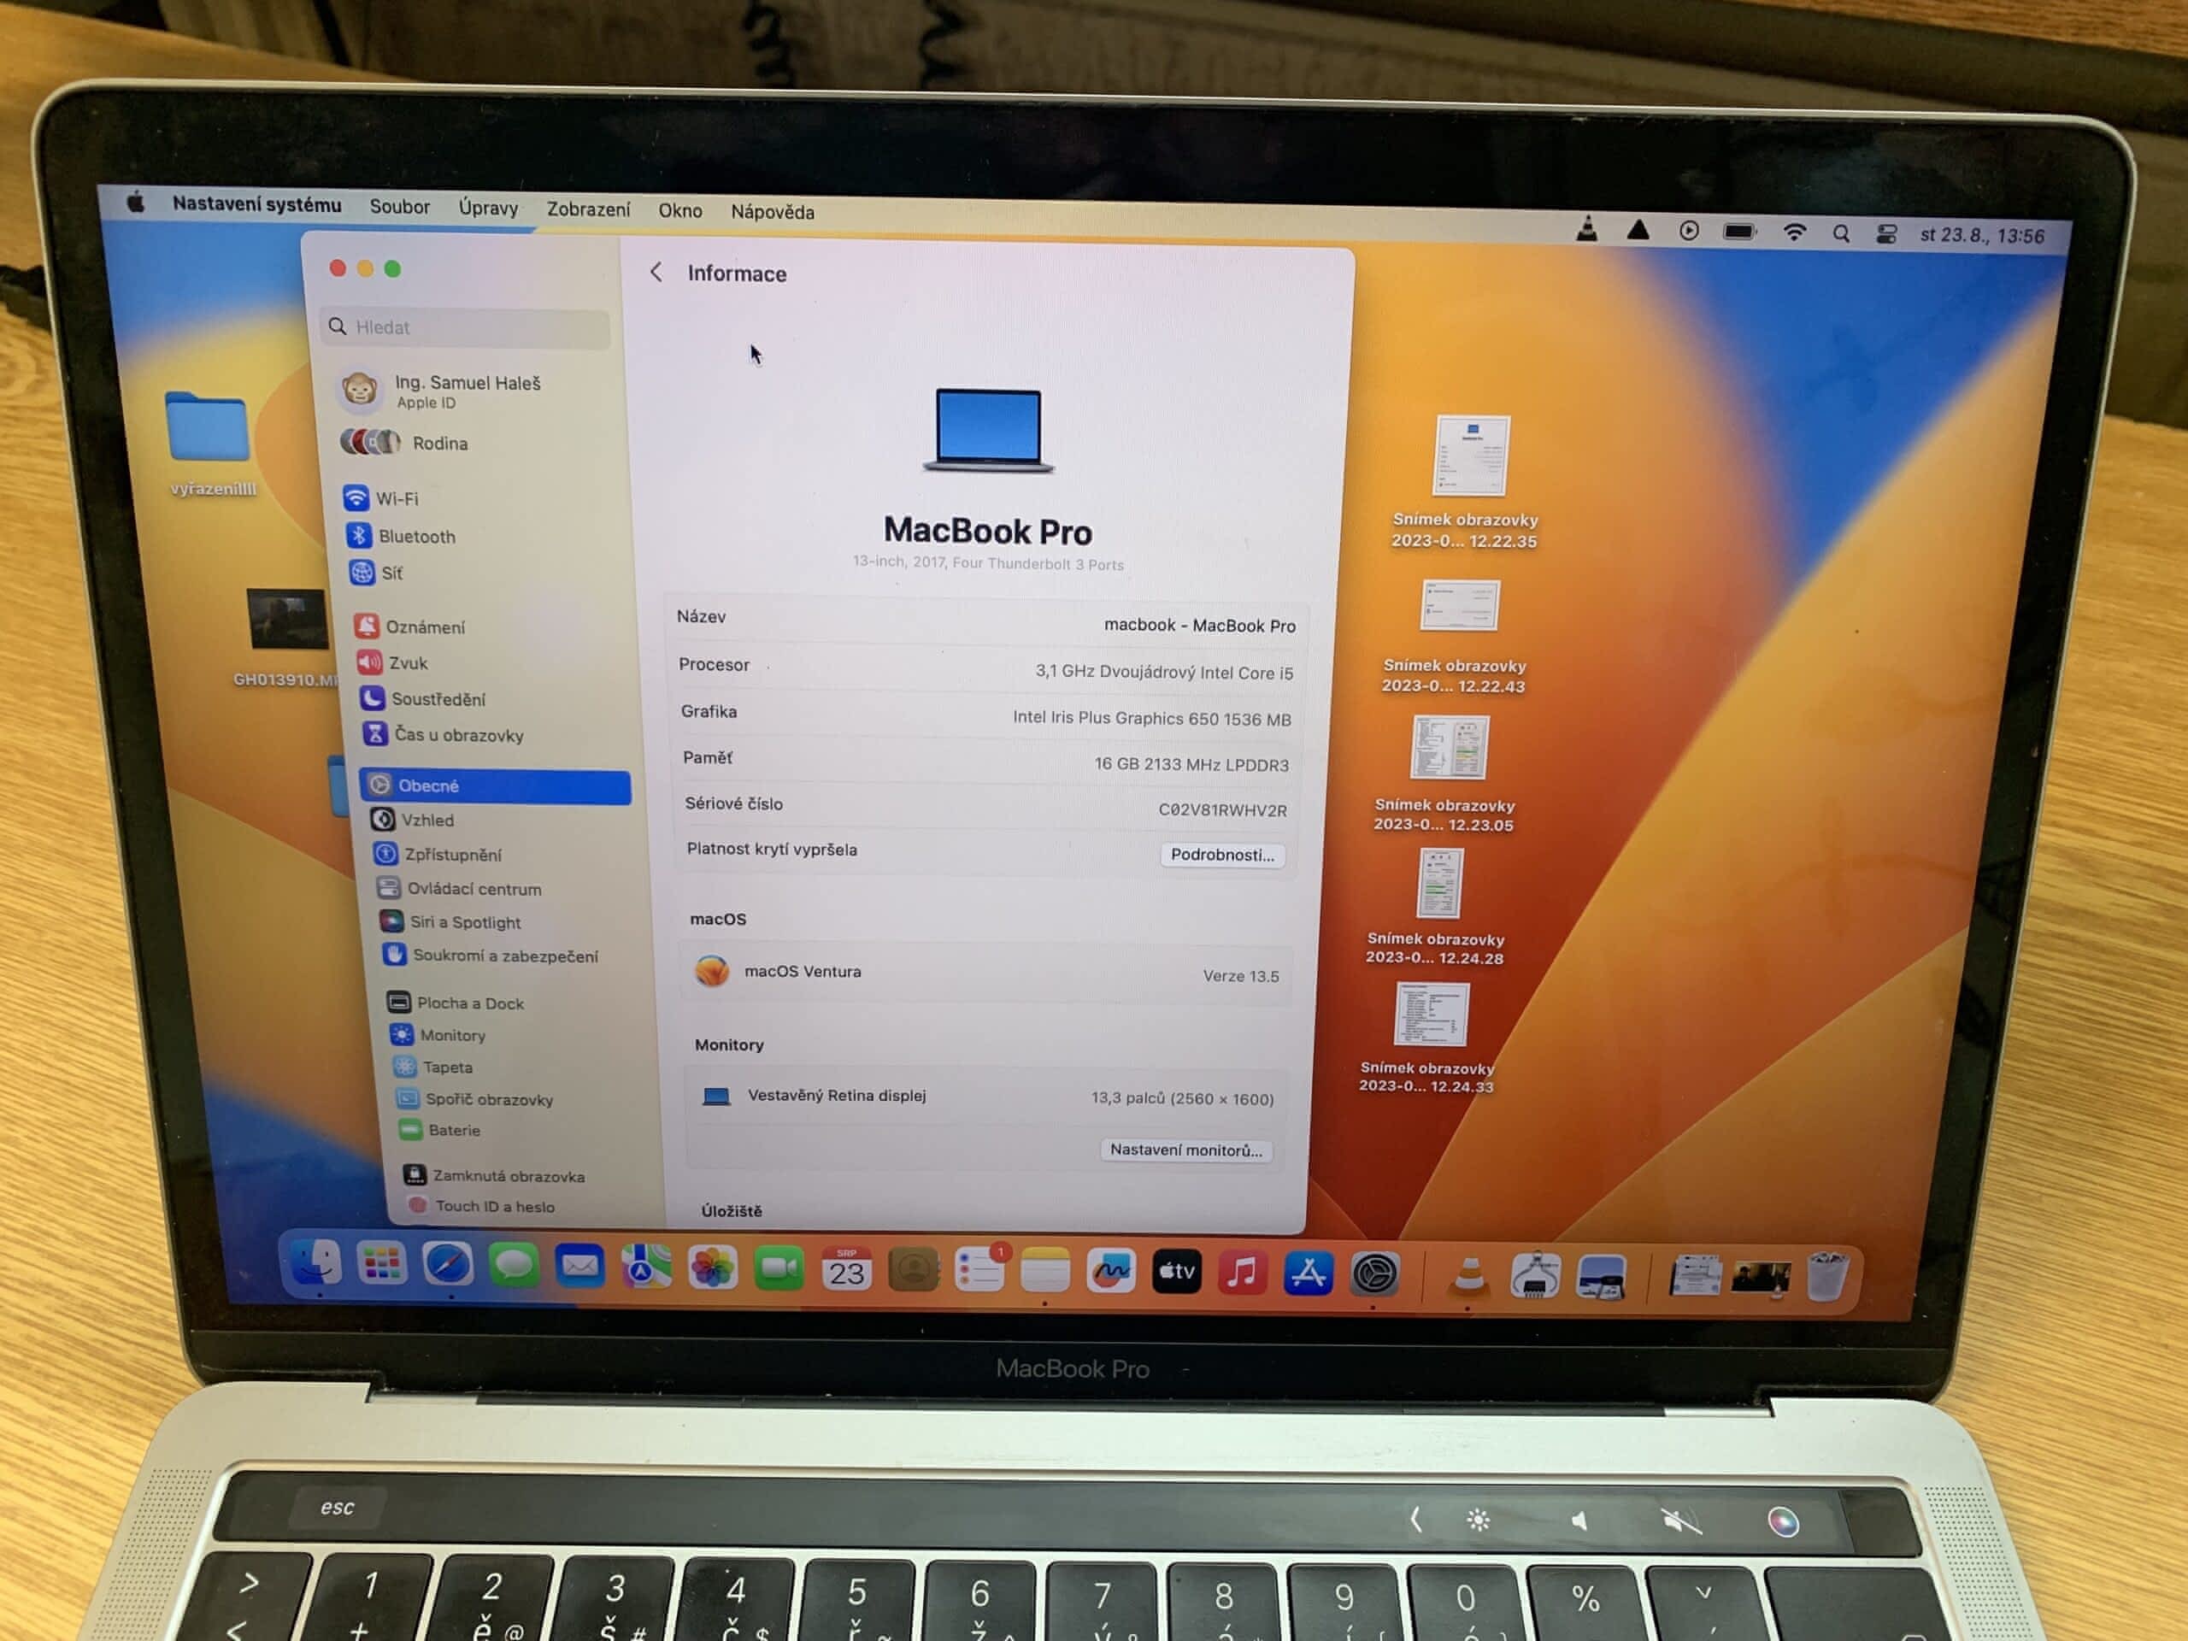Image resolution: width=2188 pixels, height=1641 pixels.
Task: Click Wi-Fi status icon in menu bar
Action: [1794, 233]
